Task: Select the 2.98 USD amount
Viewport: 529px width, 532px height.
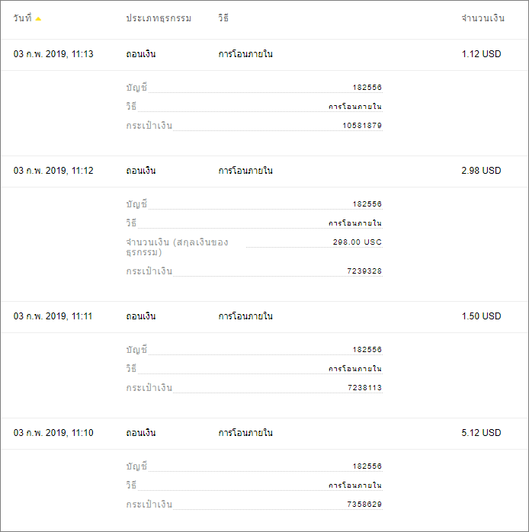Action: click(481, 170)
